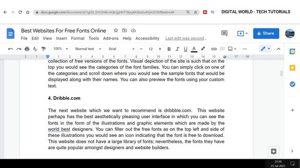Insert link via chain icon

click(214, 49)
